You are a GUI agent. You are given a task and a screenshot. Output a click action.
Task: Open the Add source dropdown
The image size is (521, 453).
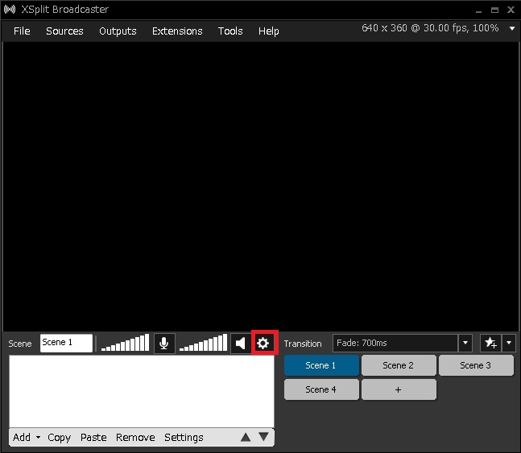point(27,437)
